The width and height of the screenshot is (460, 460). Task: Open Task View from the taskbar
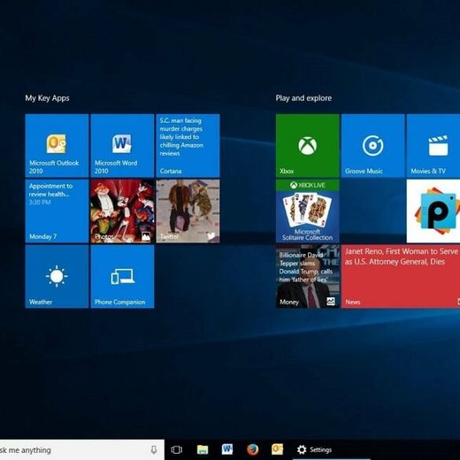point(177,450)
